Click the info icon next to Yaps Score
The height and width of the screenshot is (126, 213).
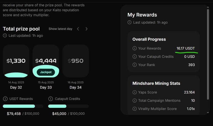[x=135, y=92]
